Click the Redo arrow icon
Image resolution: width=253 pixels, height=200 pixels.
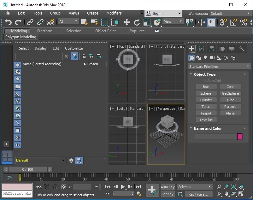pos(18,22)
